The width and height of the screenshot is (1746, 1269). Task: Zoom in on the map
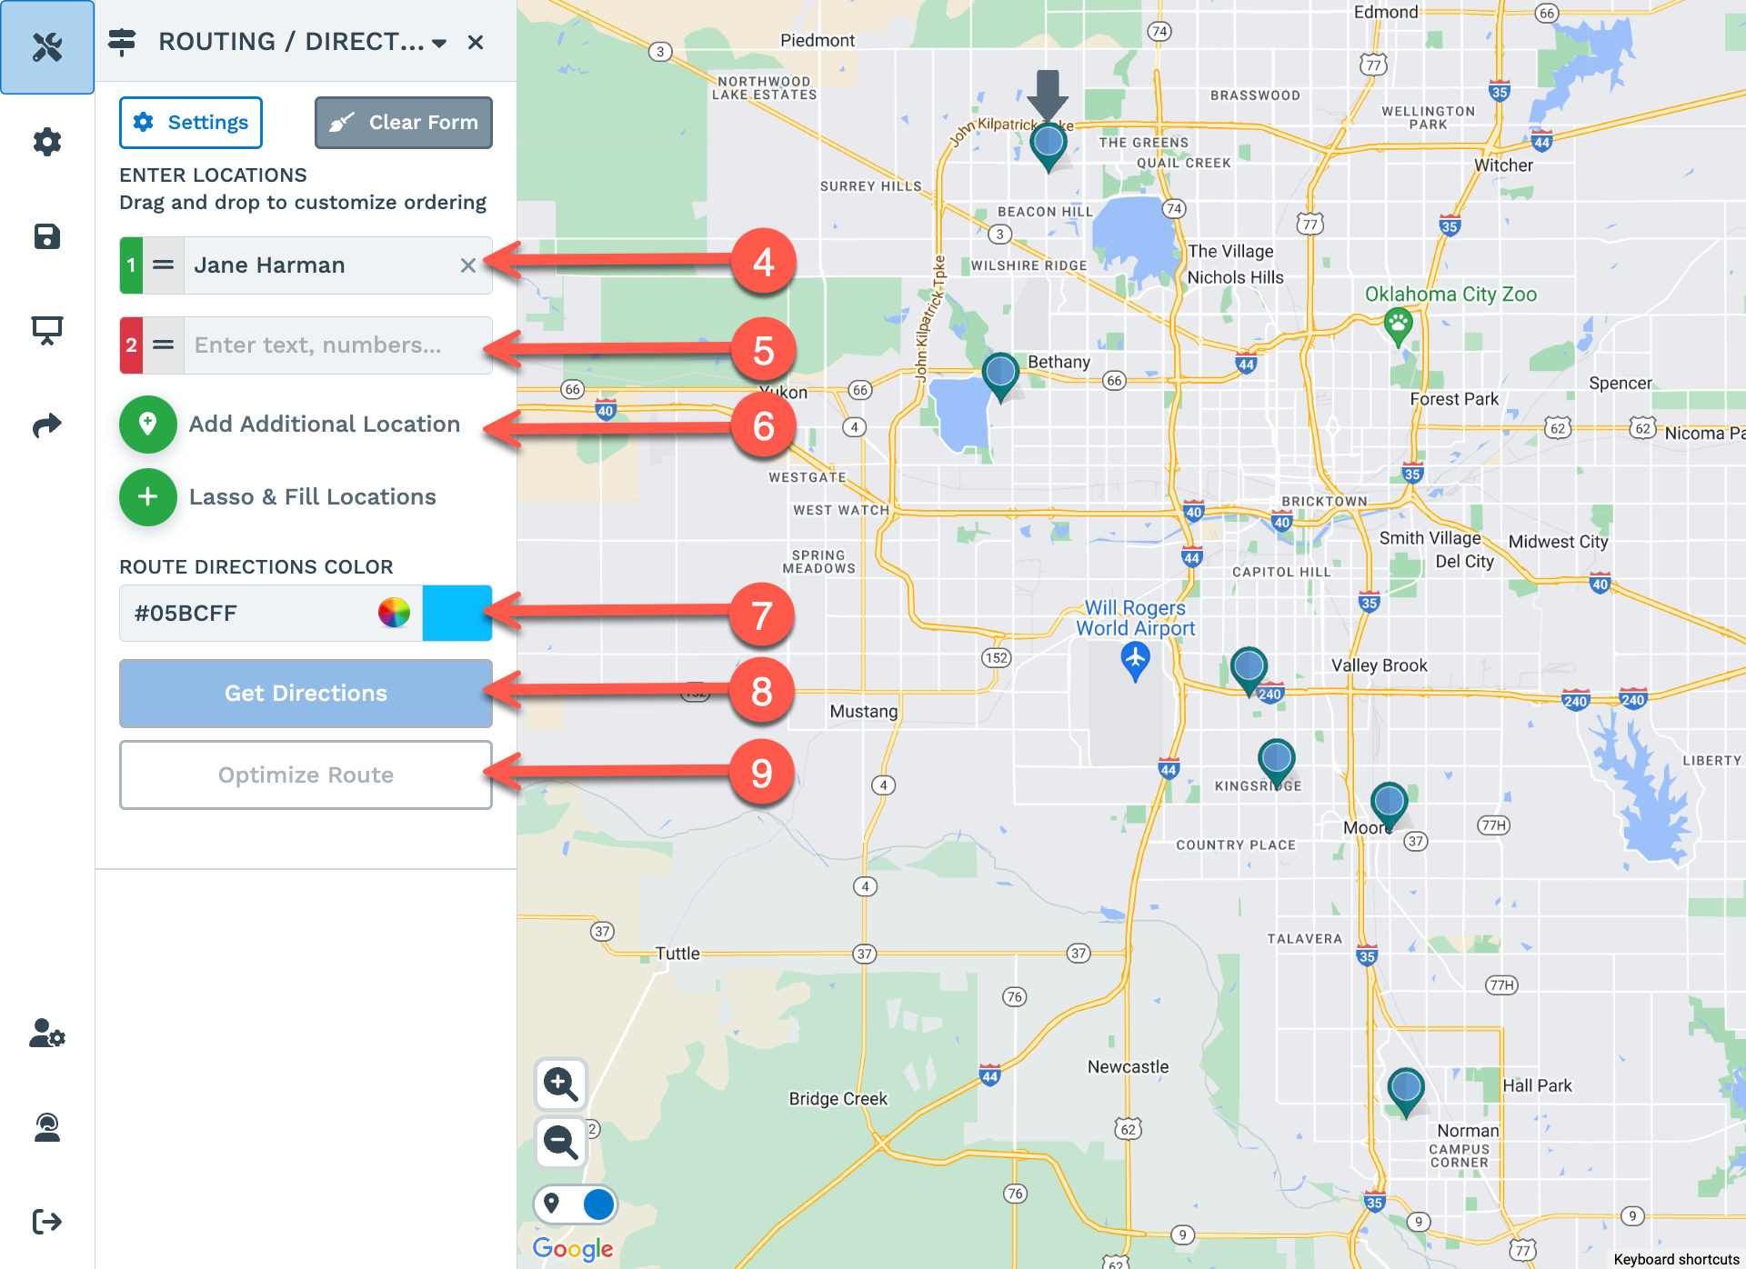pos(560,1084)
